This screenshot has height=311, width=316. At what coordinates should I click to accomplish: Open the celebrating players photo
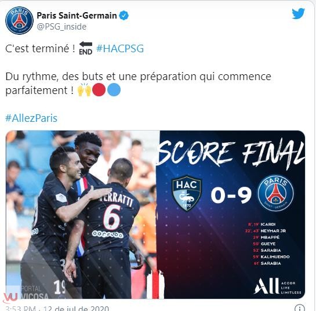click(83, 215)
